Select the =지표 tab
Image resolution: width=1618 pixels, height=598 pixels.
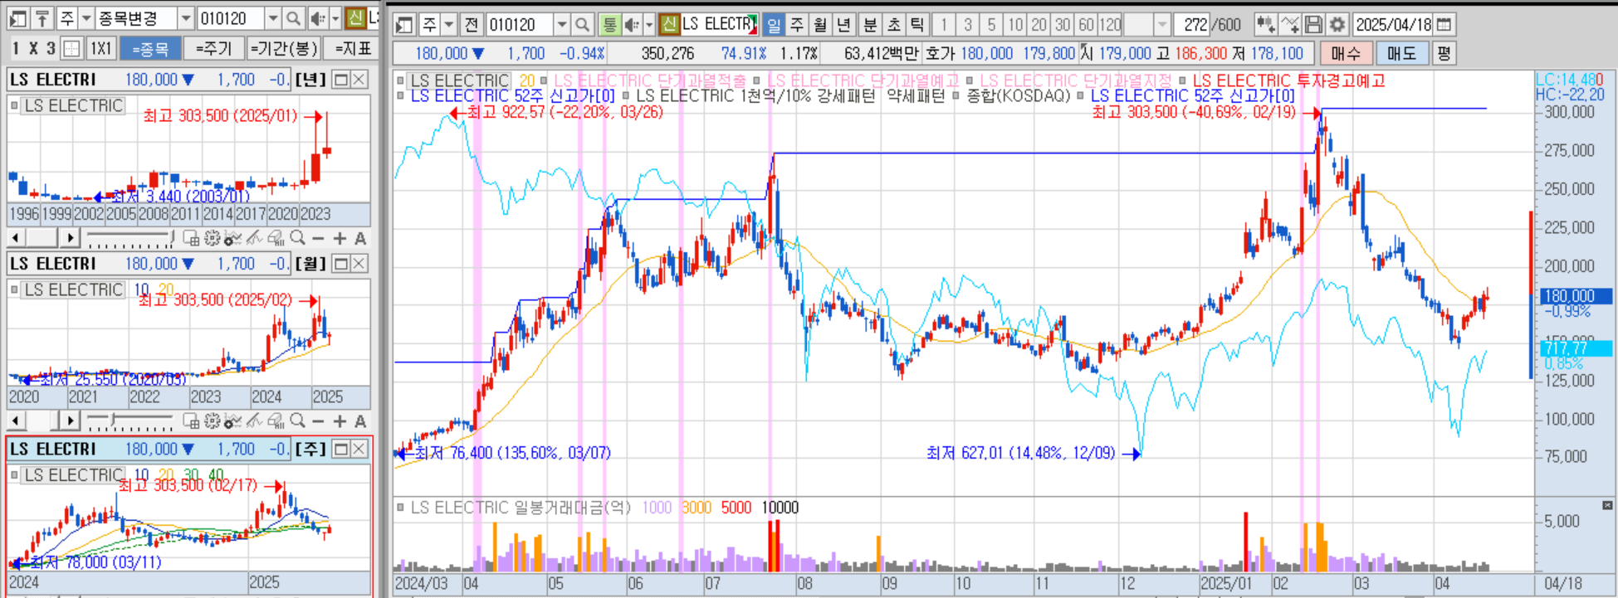pos(352,49)
